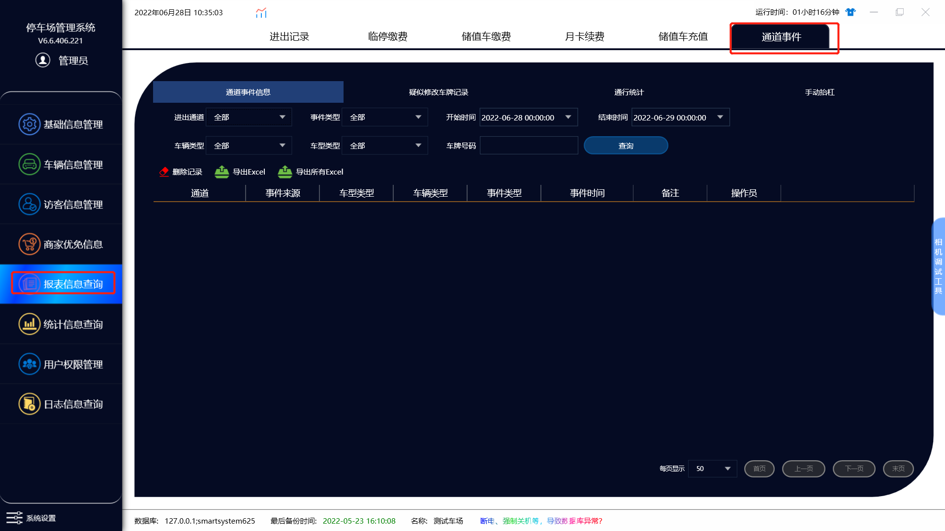945x531 pixels.
Task: Click the 删除记录 label
Action: [188, 172]
